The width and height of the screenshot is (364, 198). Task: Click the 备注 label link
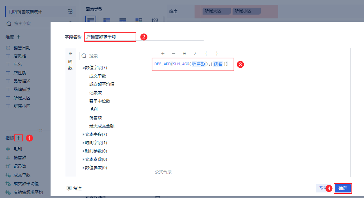[x=77, y=189]
